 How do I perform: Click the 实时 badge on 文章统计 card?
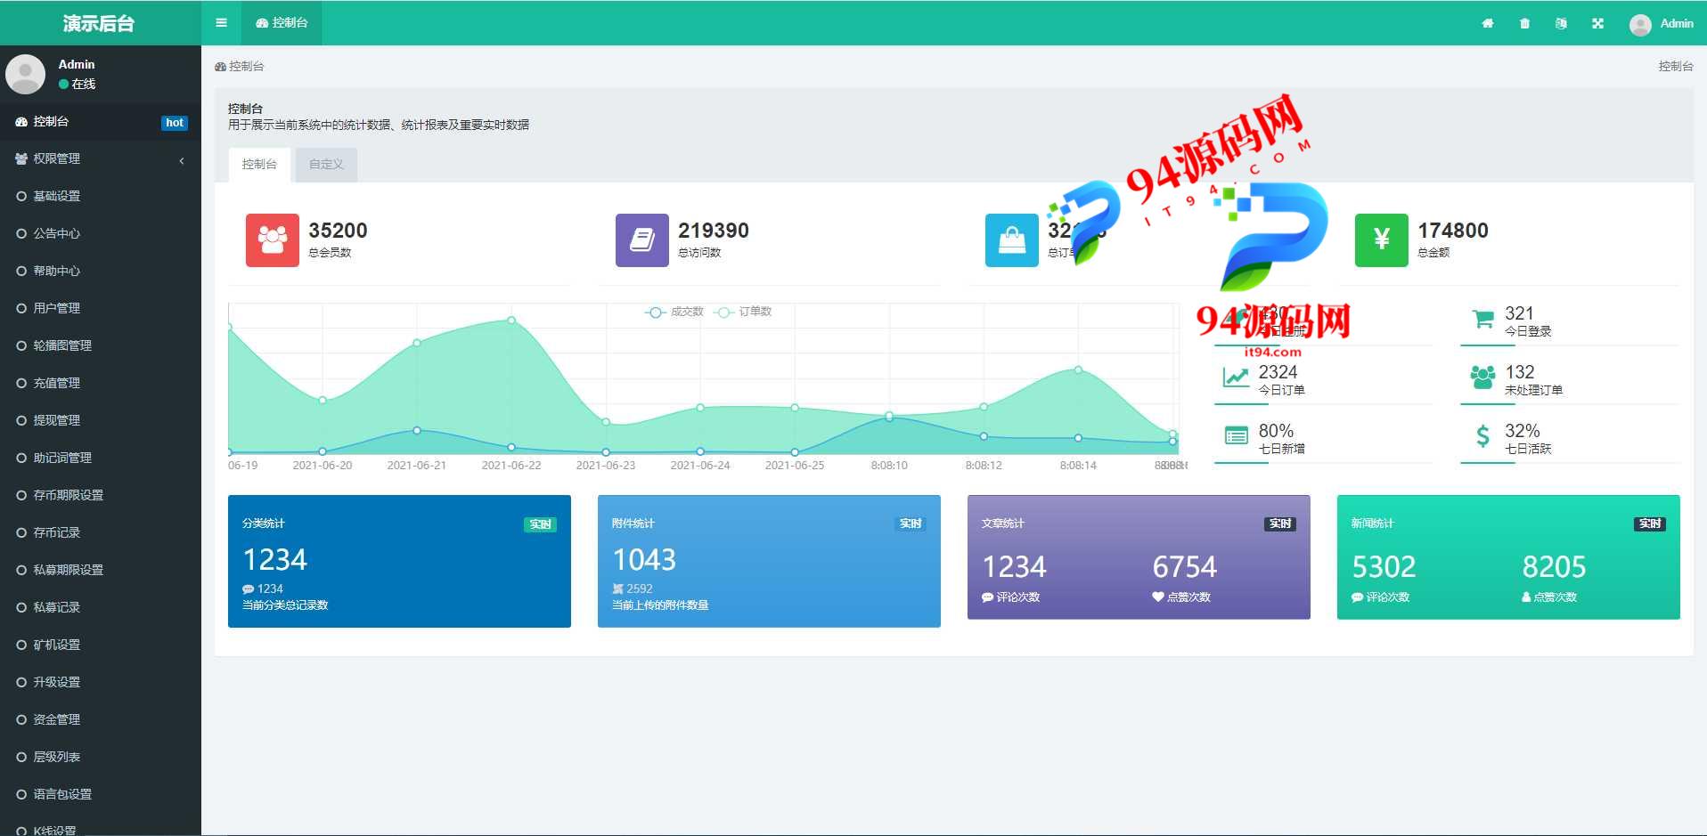1280,524
